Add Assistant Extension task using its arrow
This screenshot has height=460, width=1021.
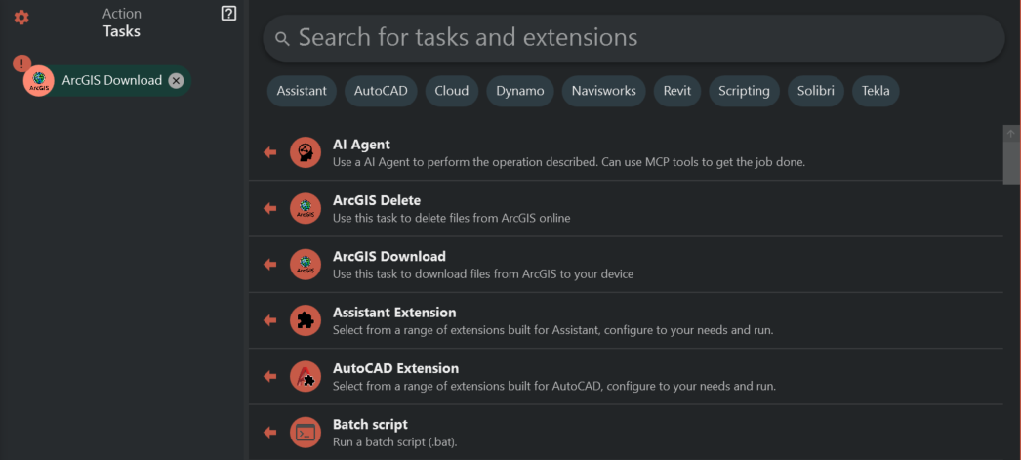(269, 320)
